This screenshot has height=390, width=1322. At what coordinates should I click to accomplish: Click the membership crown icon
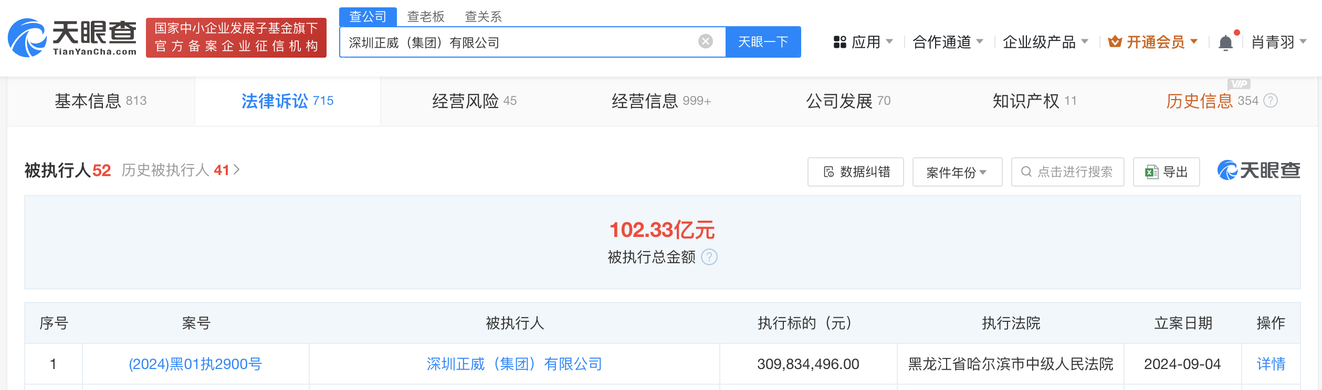1115,41
